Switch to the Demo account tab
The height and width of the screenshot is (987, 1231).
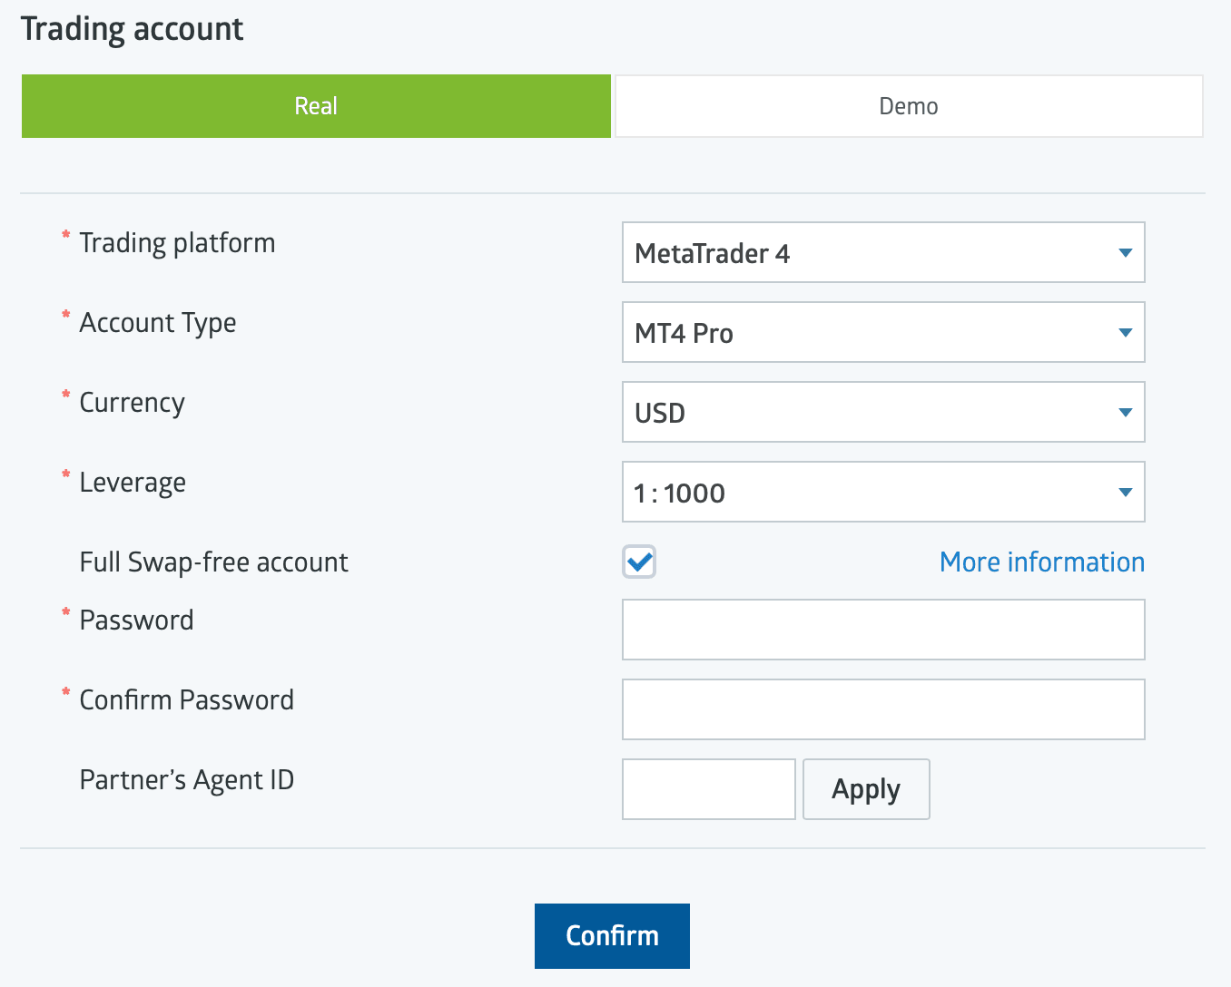click(x=909, y=106)
